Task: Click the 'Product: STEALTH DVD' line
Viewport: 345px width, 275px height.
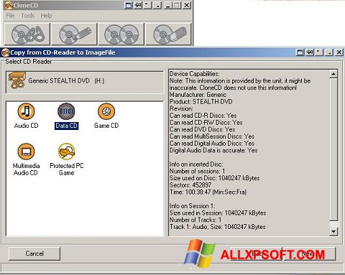Action: [x=201, y=102]
